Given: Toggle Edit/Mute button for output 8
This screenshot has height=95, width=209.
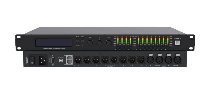Looking at the screenshot, I should 167,48.
